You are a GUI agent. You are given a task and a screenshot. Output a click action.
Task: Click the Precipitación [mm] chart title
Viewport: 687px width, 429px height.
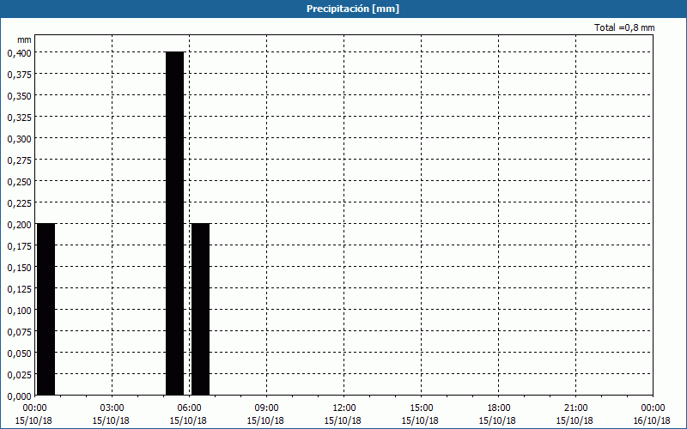coord(353,9)
